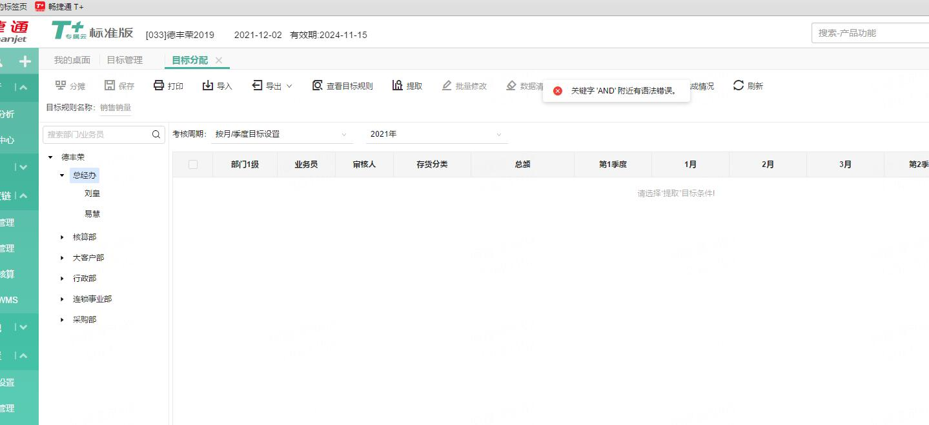The width and height of the screenshot is (929, 425).
Task: Click the 分摊 toolbar button
Action: point(70,86)
